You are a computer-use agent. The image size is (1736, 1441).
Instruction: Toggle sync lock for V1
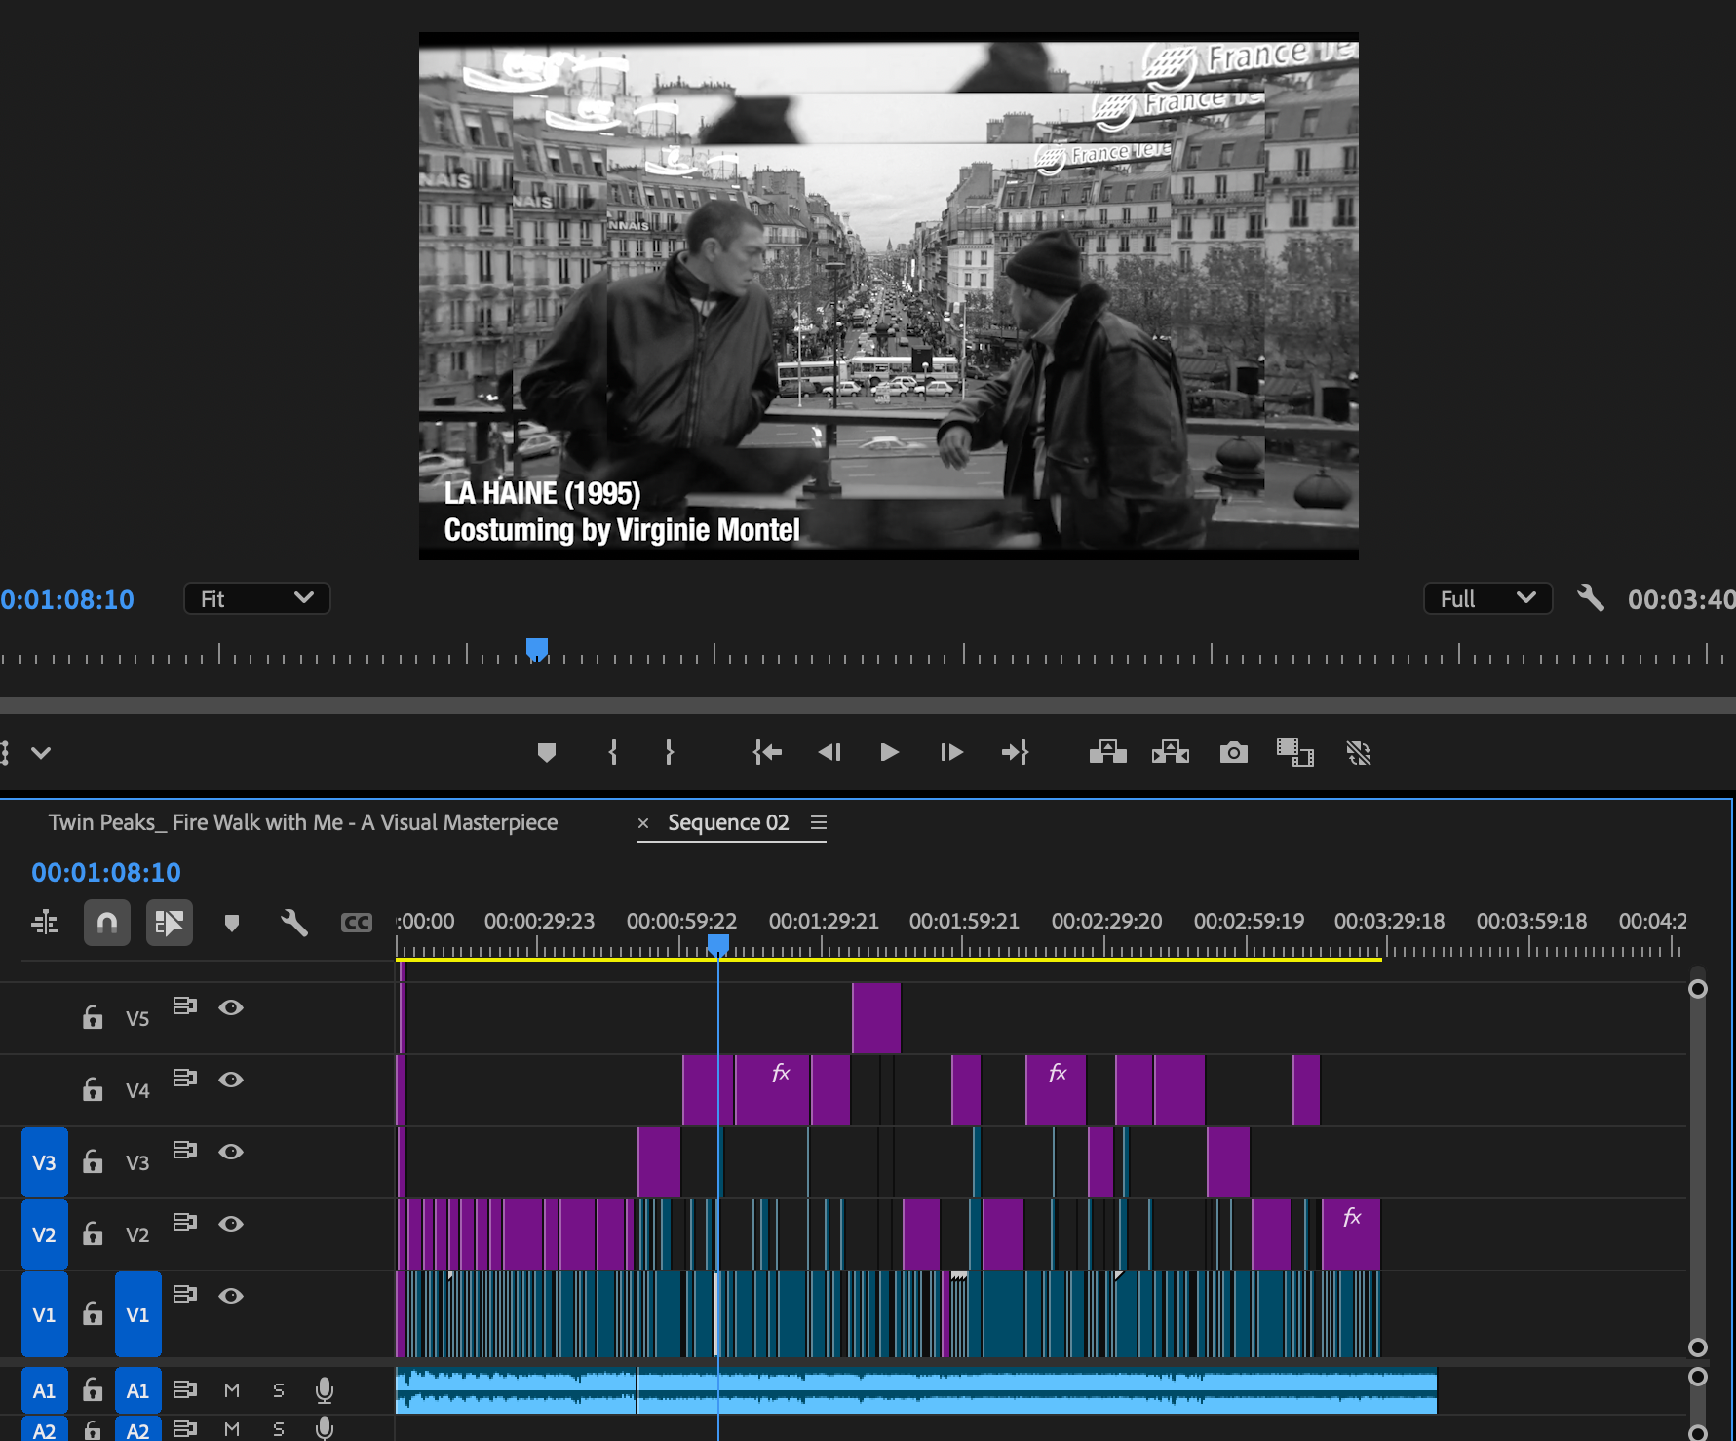tap(185, 1294)
